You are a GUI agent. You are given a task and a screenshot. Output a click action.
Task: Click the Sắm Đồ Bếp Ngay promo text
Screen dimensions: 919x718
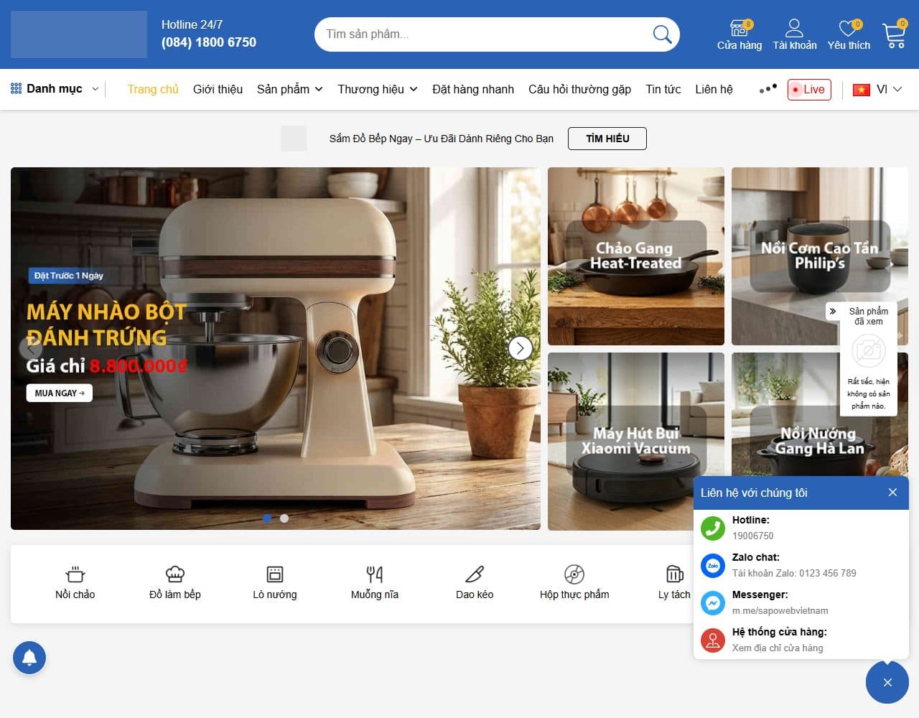[x=442, y=139]
